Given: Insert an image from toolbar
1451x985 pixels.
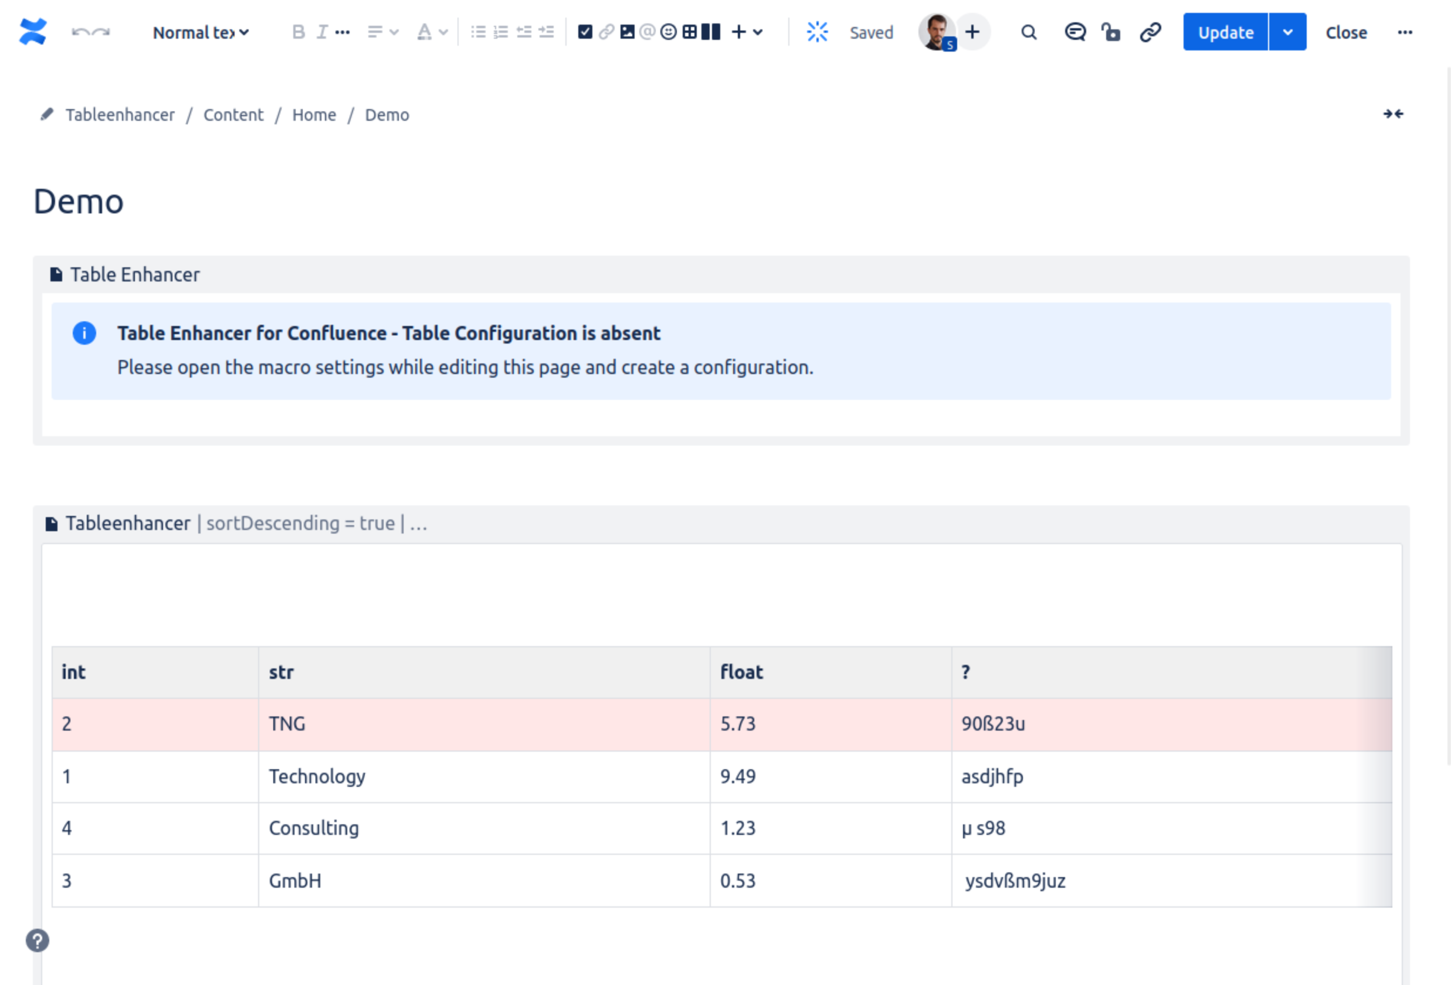Looking at the screenshot, I should tap(627, 32).
